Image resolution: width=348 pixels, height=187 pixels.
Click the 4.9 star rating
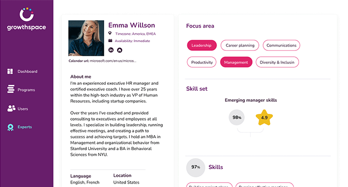coord(264,118)
